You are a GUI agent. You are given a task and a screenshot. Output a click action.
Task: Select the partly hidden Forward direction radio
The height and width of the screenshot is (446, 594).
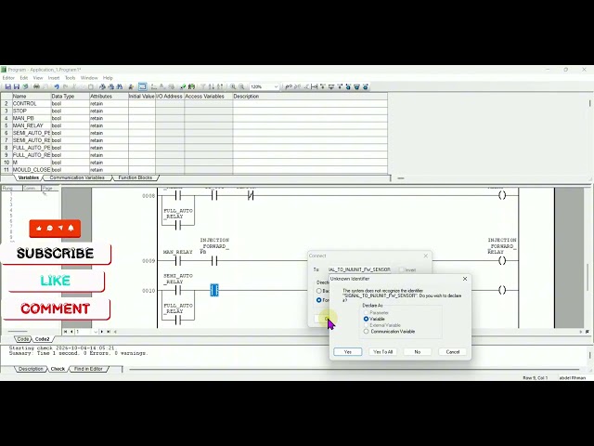[x=319, y=300]
